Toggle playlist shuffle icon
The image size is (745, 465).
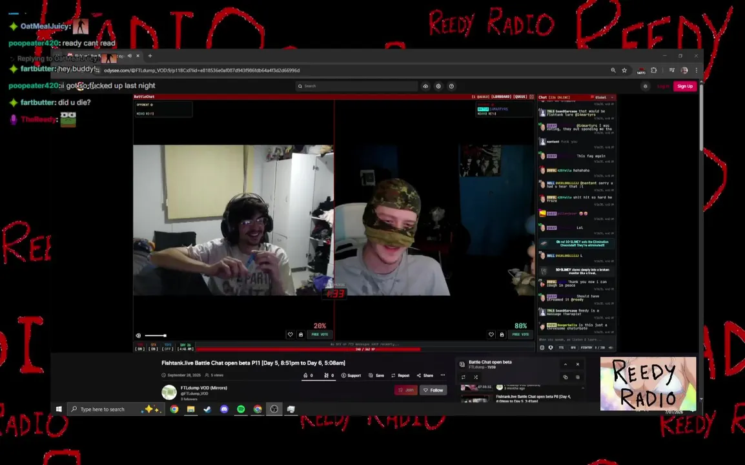click(x=476, y=377)
